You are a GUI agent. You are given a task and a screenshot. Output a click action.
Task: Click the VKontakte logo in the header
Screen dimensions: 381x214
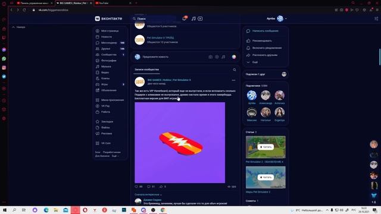[x=108, y=18]
